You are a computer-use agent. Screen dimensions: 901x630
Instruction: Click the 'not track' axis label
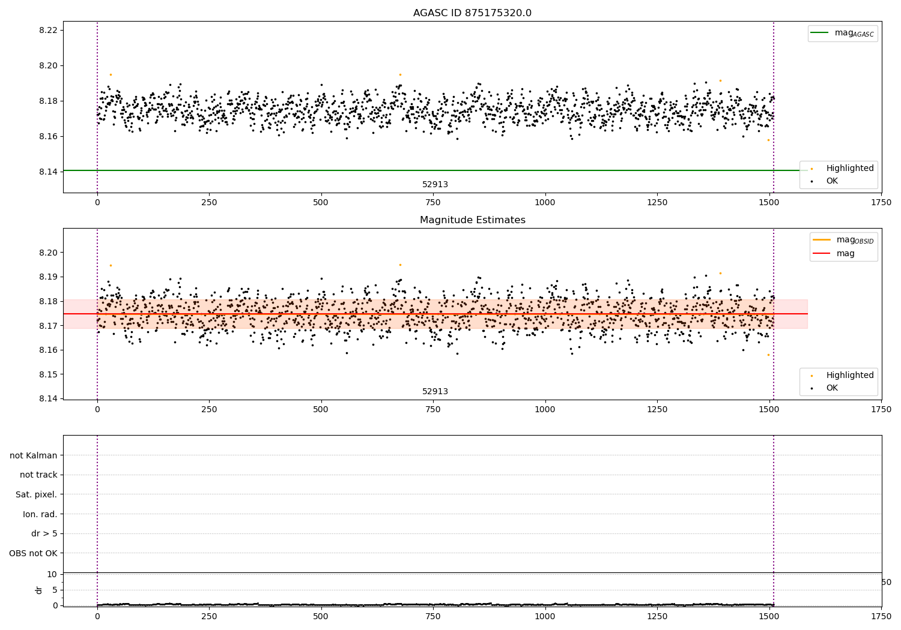[x=38, y=475]
